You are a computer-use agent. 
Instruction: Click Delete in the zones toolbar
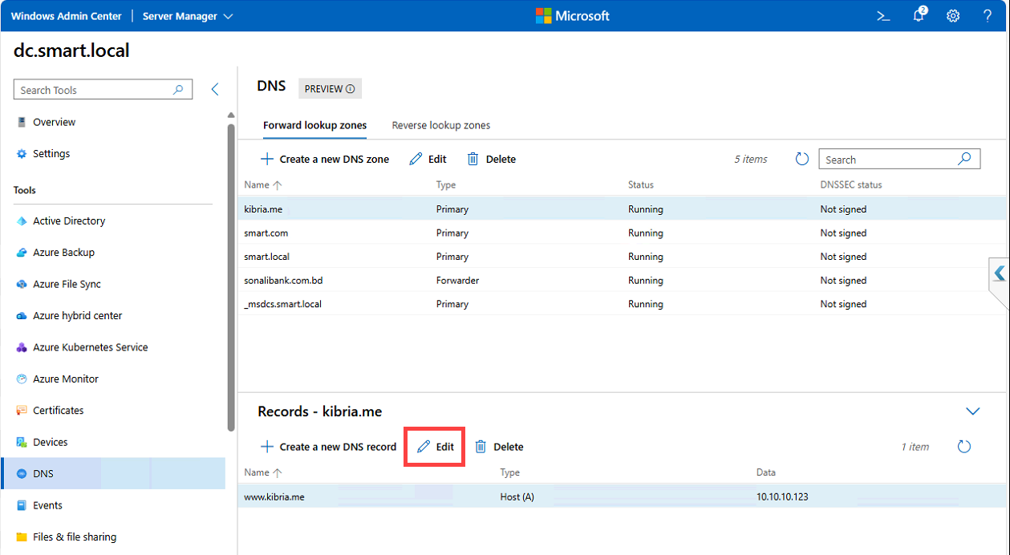click(491, 159)
